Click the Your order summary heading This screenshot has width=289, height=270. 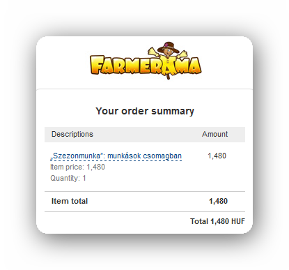point(145,111)
